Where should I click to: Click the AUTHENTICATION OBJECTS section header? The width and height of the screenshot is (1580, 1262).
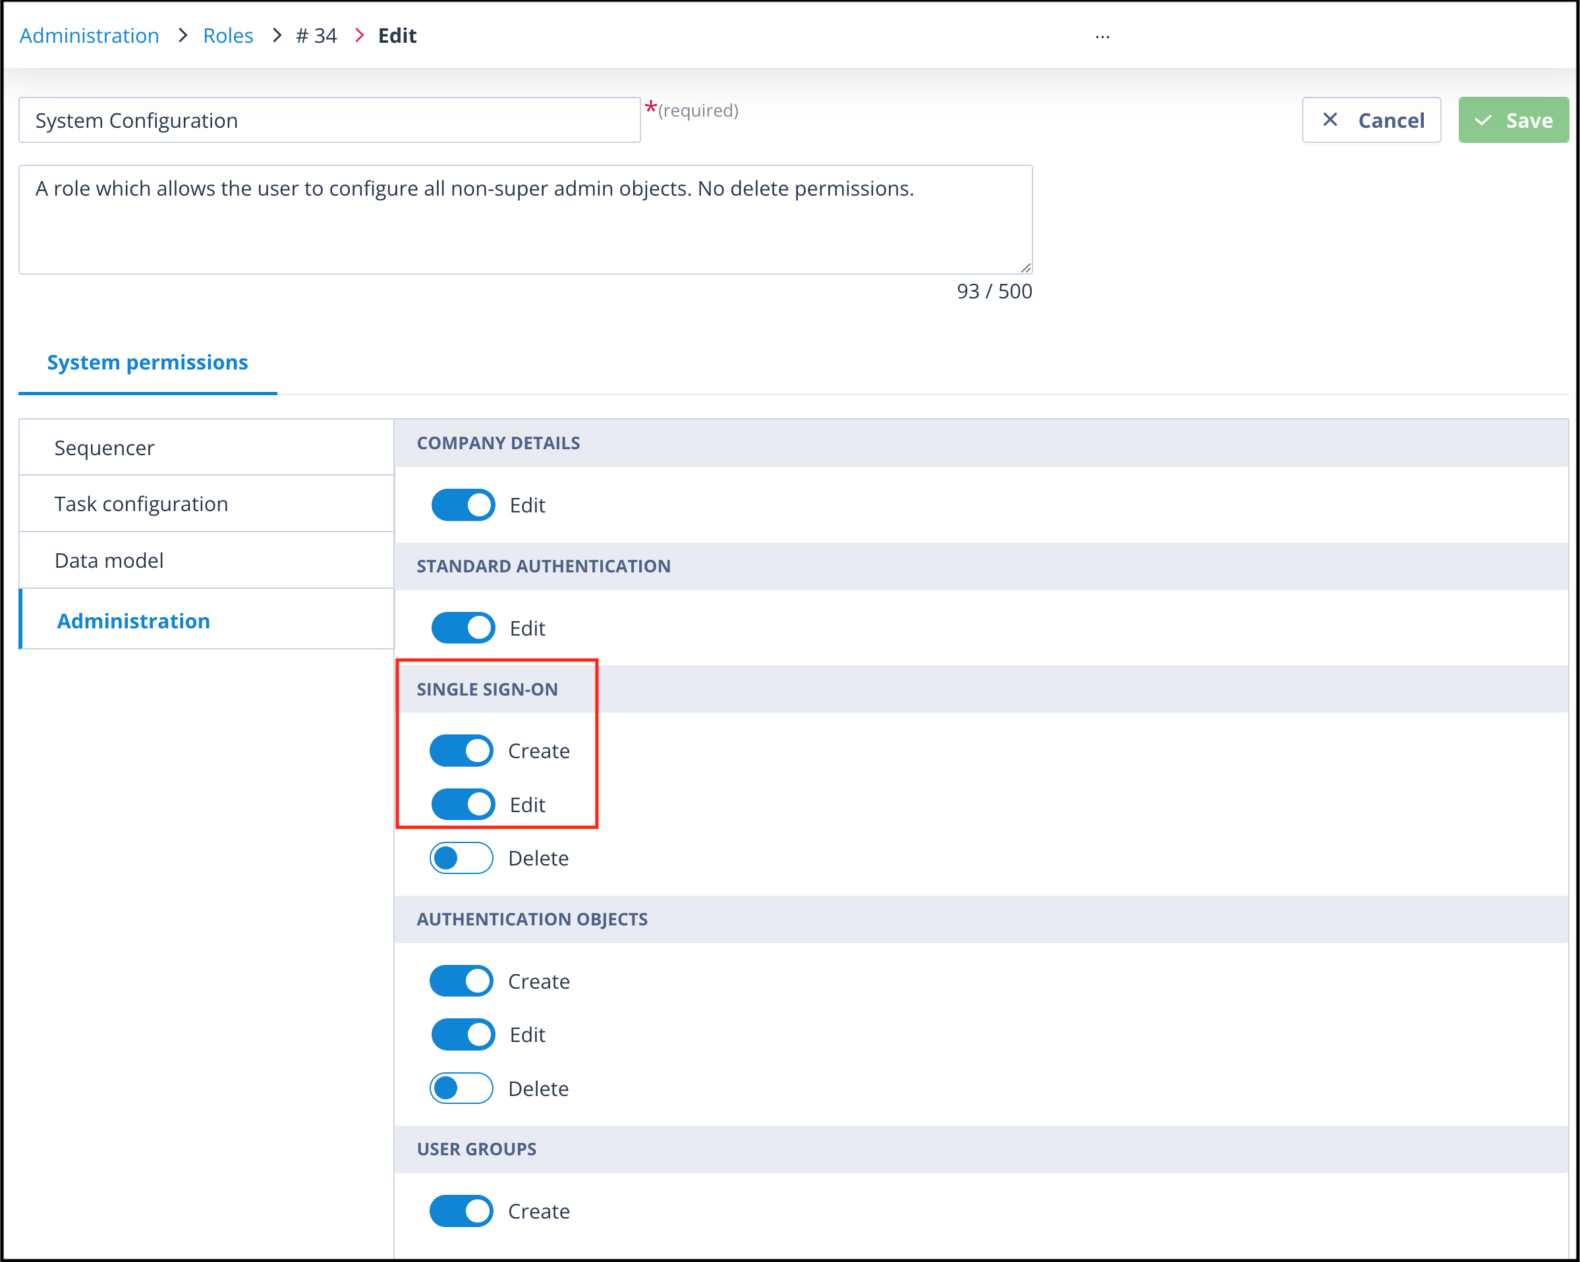(980, 919)
